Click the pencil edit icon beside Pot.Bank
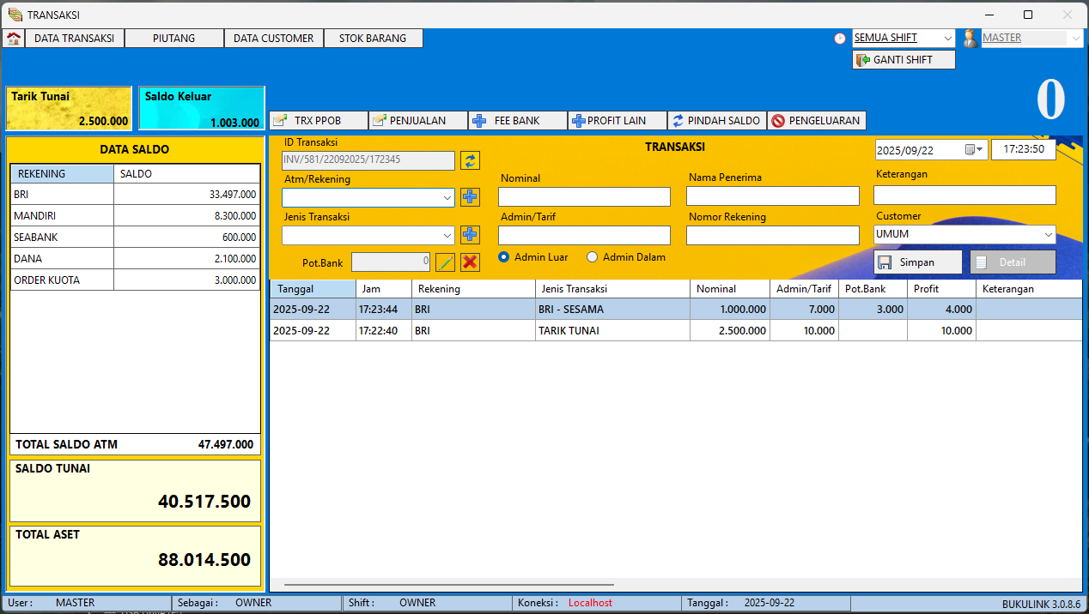This screenshot has height=614, width=1089. pyautogui.click(x=445, y=262)
